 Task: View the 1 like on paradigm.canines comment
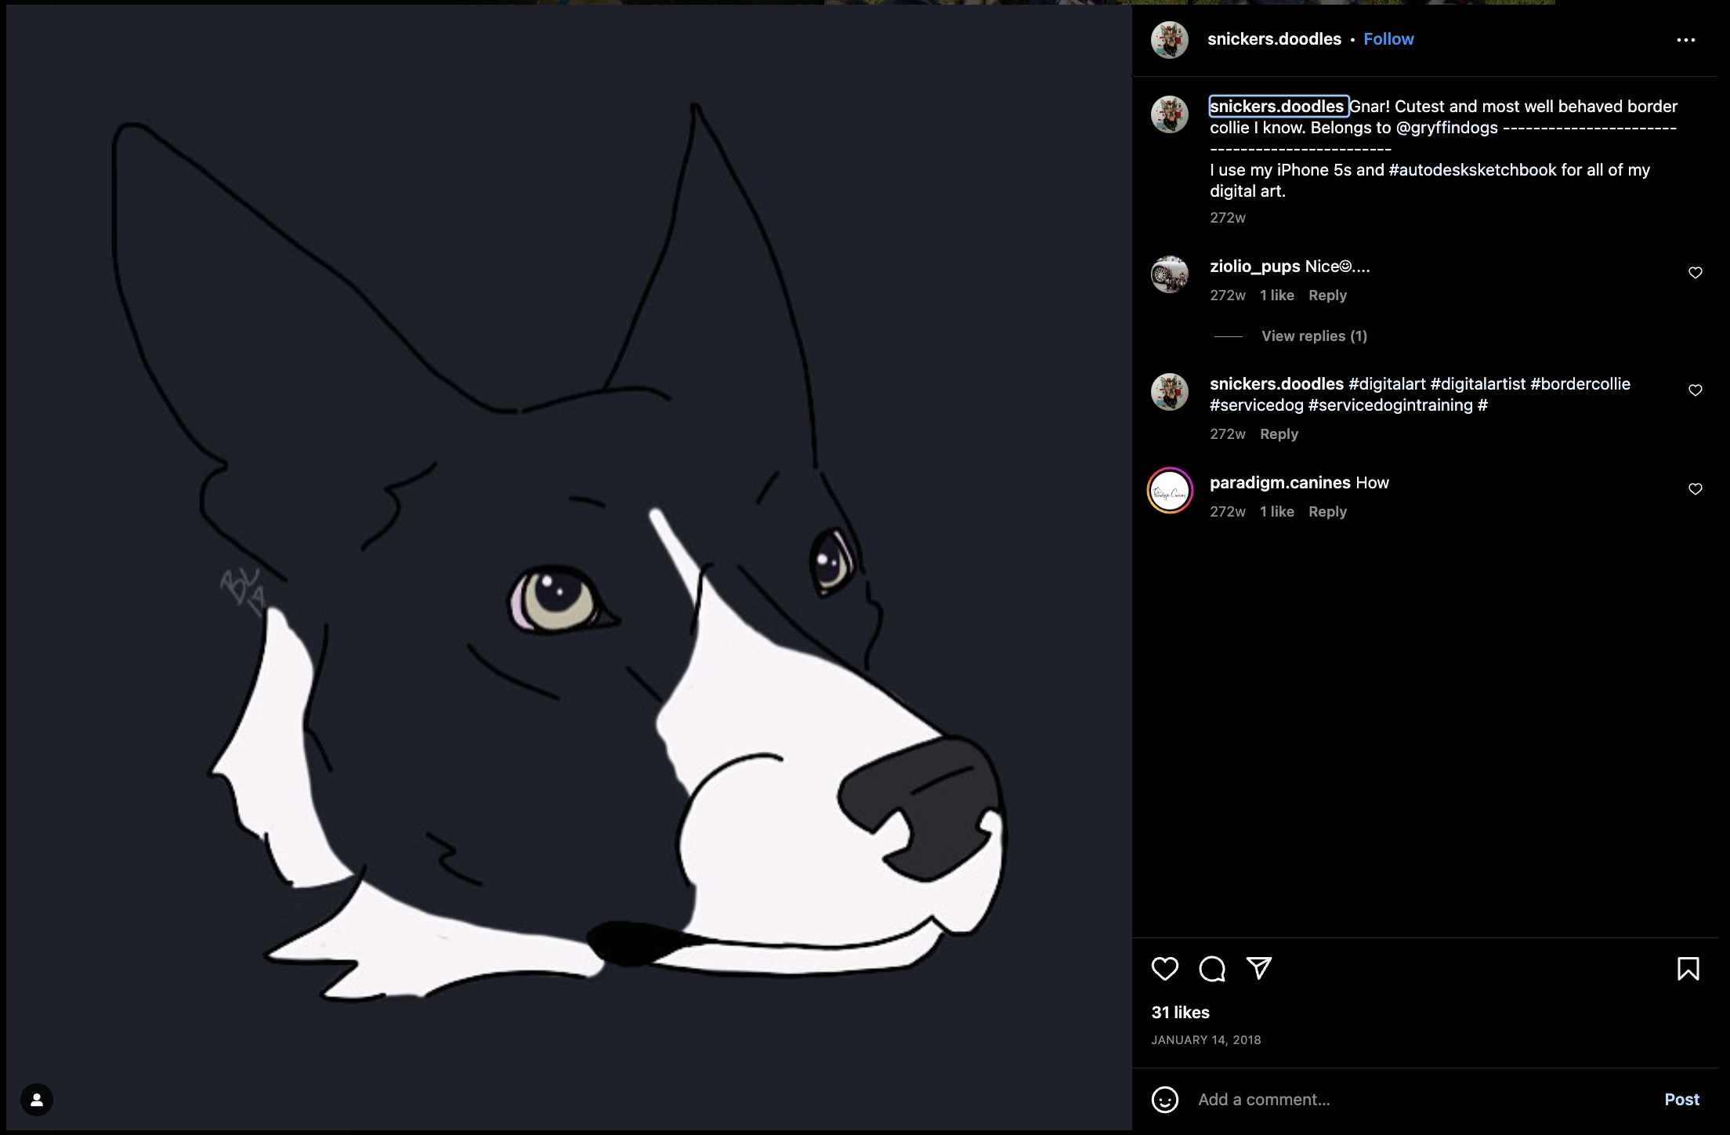[x=1276, y=511]
